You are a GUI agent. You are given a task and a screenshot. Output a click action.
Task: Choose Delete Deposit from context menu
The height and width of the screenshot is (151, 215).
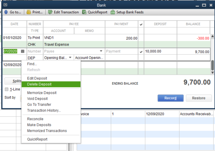[51, 84]
